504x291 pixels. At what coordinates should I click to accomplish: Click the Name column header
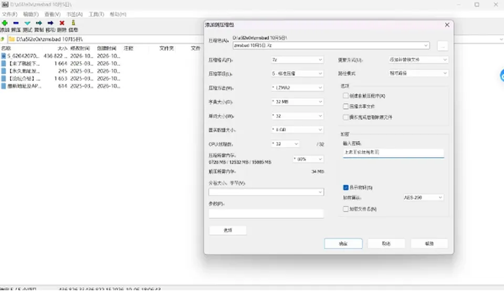(6, 48)
